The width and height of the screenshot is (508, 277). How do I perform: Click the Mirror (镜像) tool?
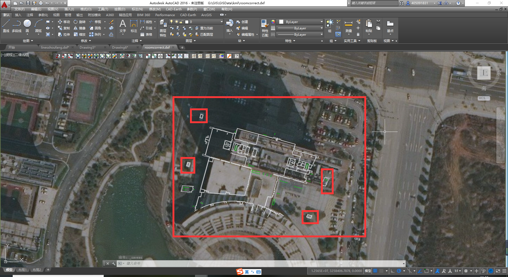[x=80, y=28]
